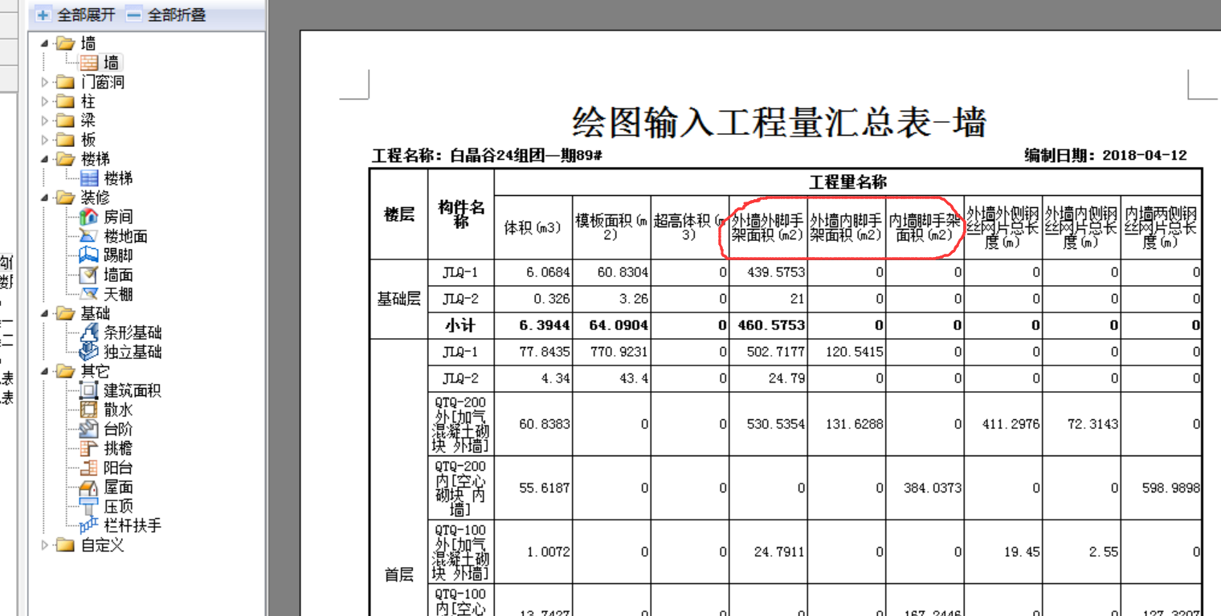
Task: Click the 装修 folder icon
Action: [x=64, y=198]
